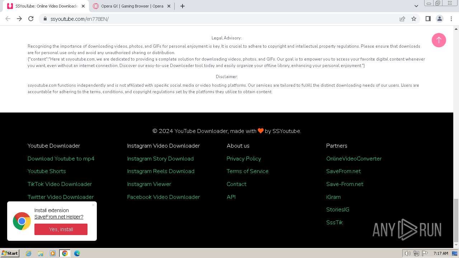459x258 pixels.
Task: Open the Privacy Policy link
Action: coord(244,159)
